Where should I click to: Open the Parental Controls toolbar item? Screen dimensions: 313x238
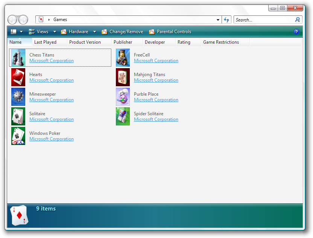coord(170,32)
